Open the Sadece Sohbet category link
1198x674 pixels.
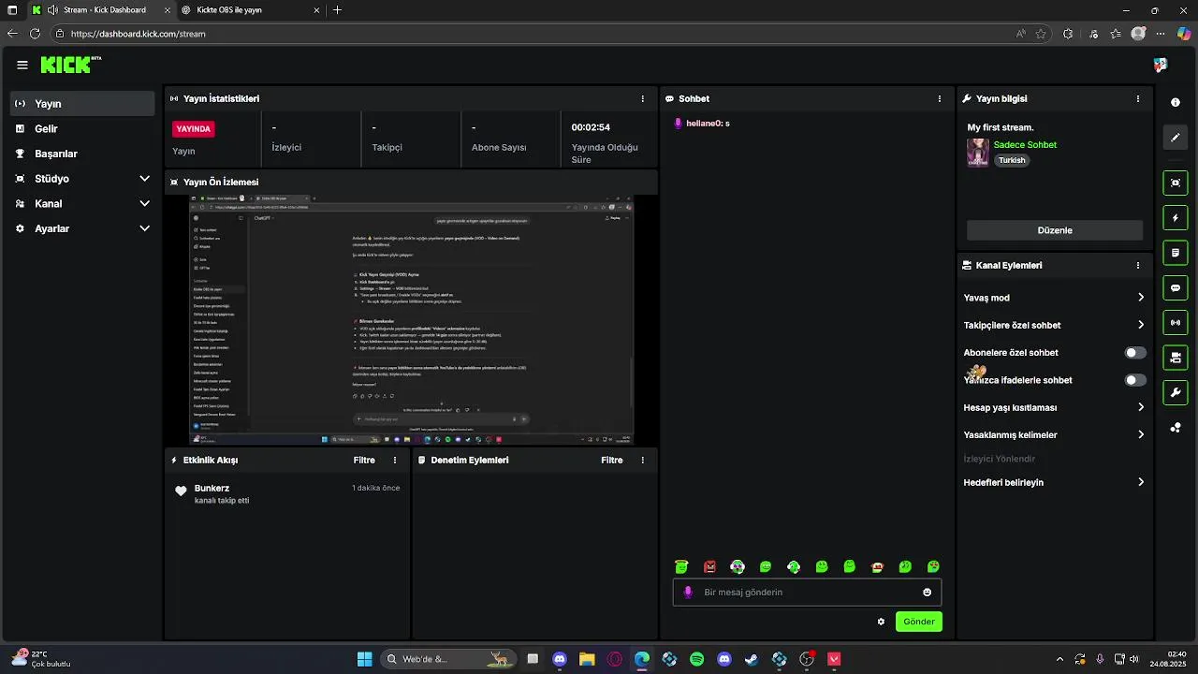[x=1025, y=145]
